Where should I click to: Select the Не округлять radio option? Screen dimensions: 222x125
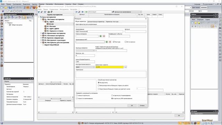coord(99,83)
